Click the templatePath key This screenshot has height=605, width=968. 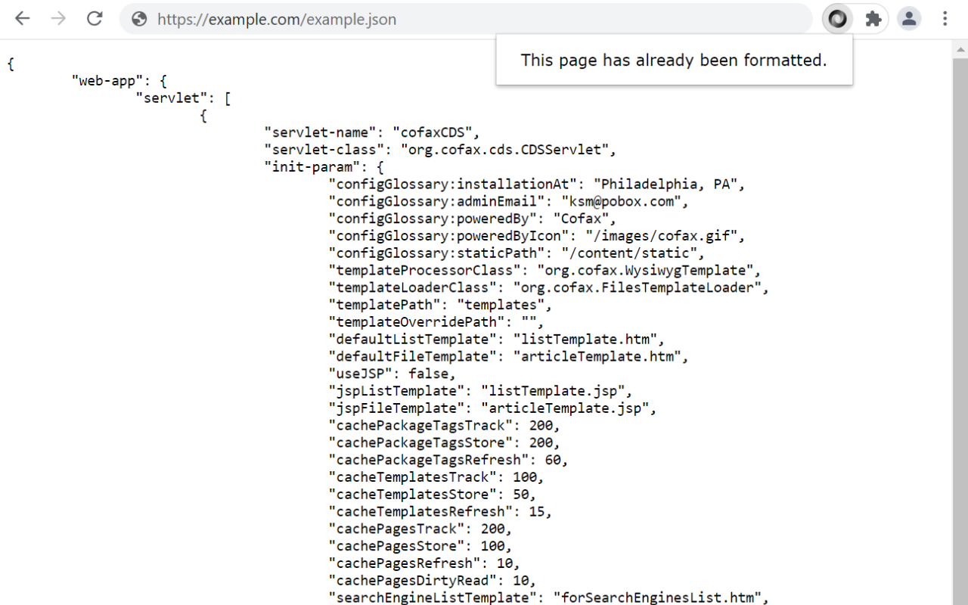pyautogui.click(x=383, y=304)
